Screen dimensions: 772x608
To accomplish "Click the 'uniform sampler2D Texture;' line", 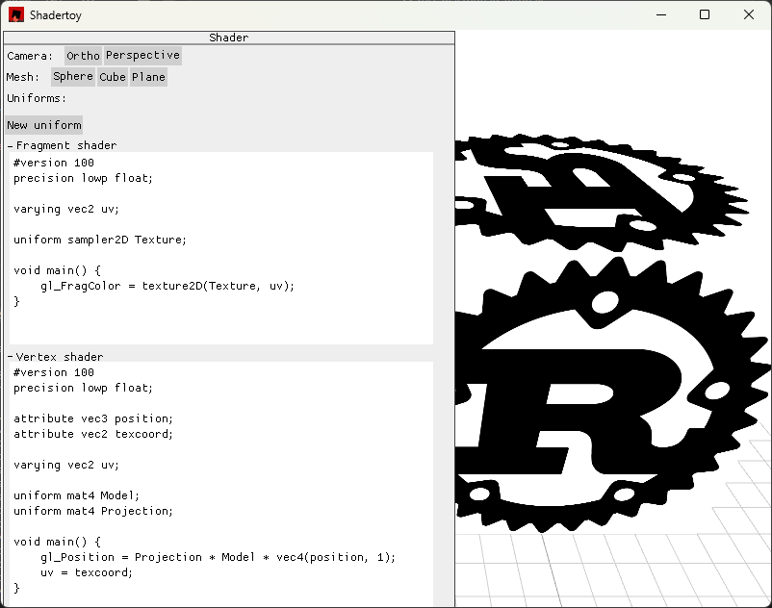I will (100, 240).
